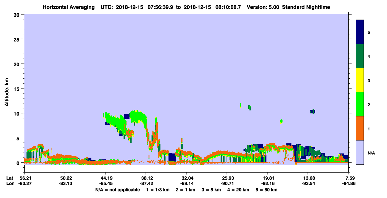387x198 pixels.
Task: Click the 'Lon' axis row label
Action: pos(10,183)
